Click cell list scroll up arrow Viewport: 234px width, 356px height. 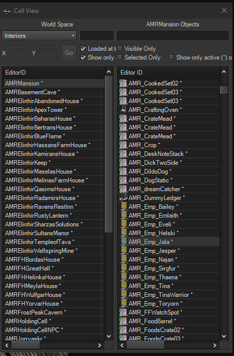(x=108, y=72)
